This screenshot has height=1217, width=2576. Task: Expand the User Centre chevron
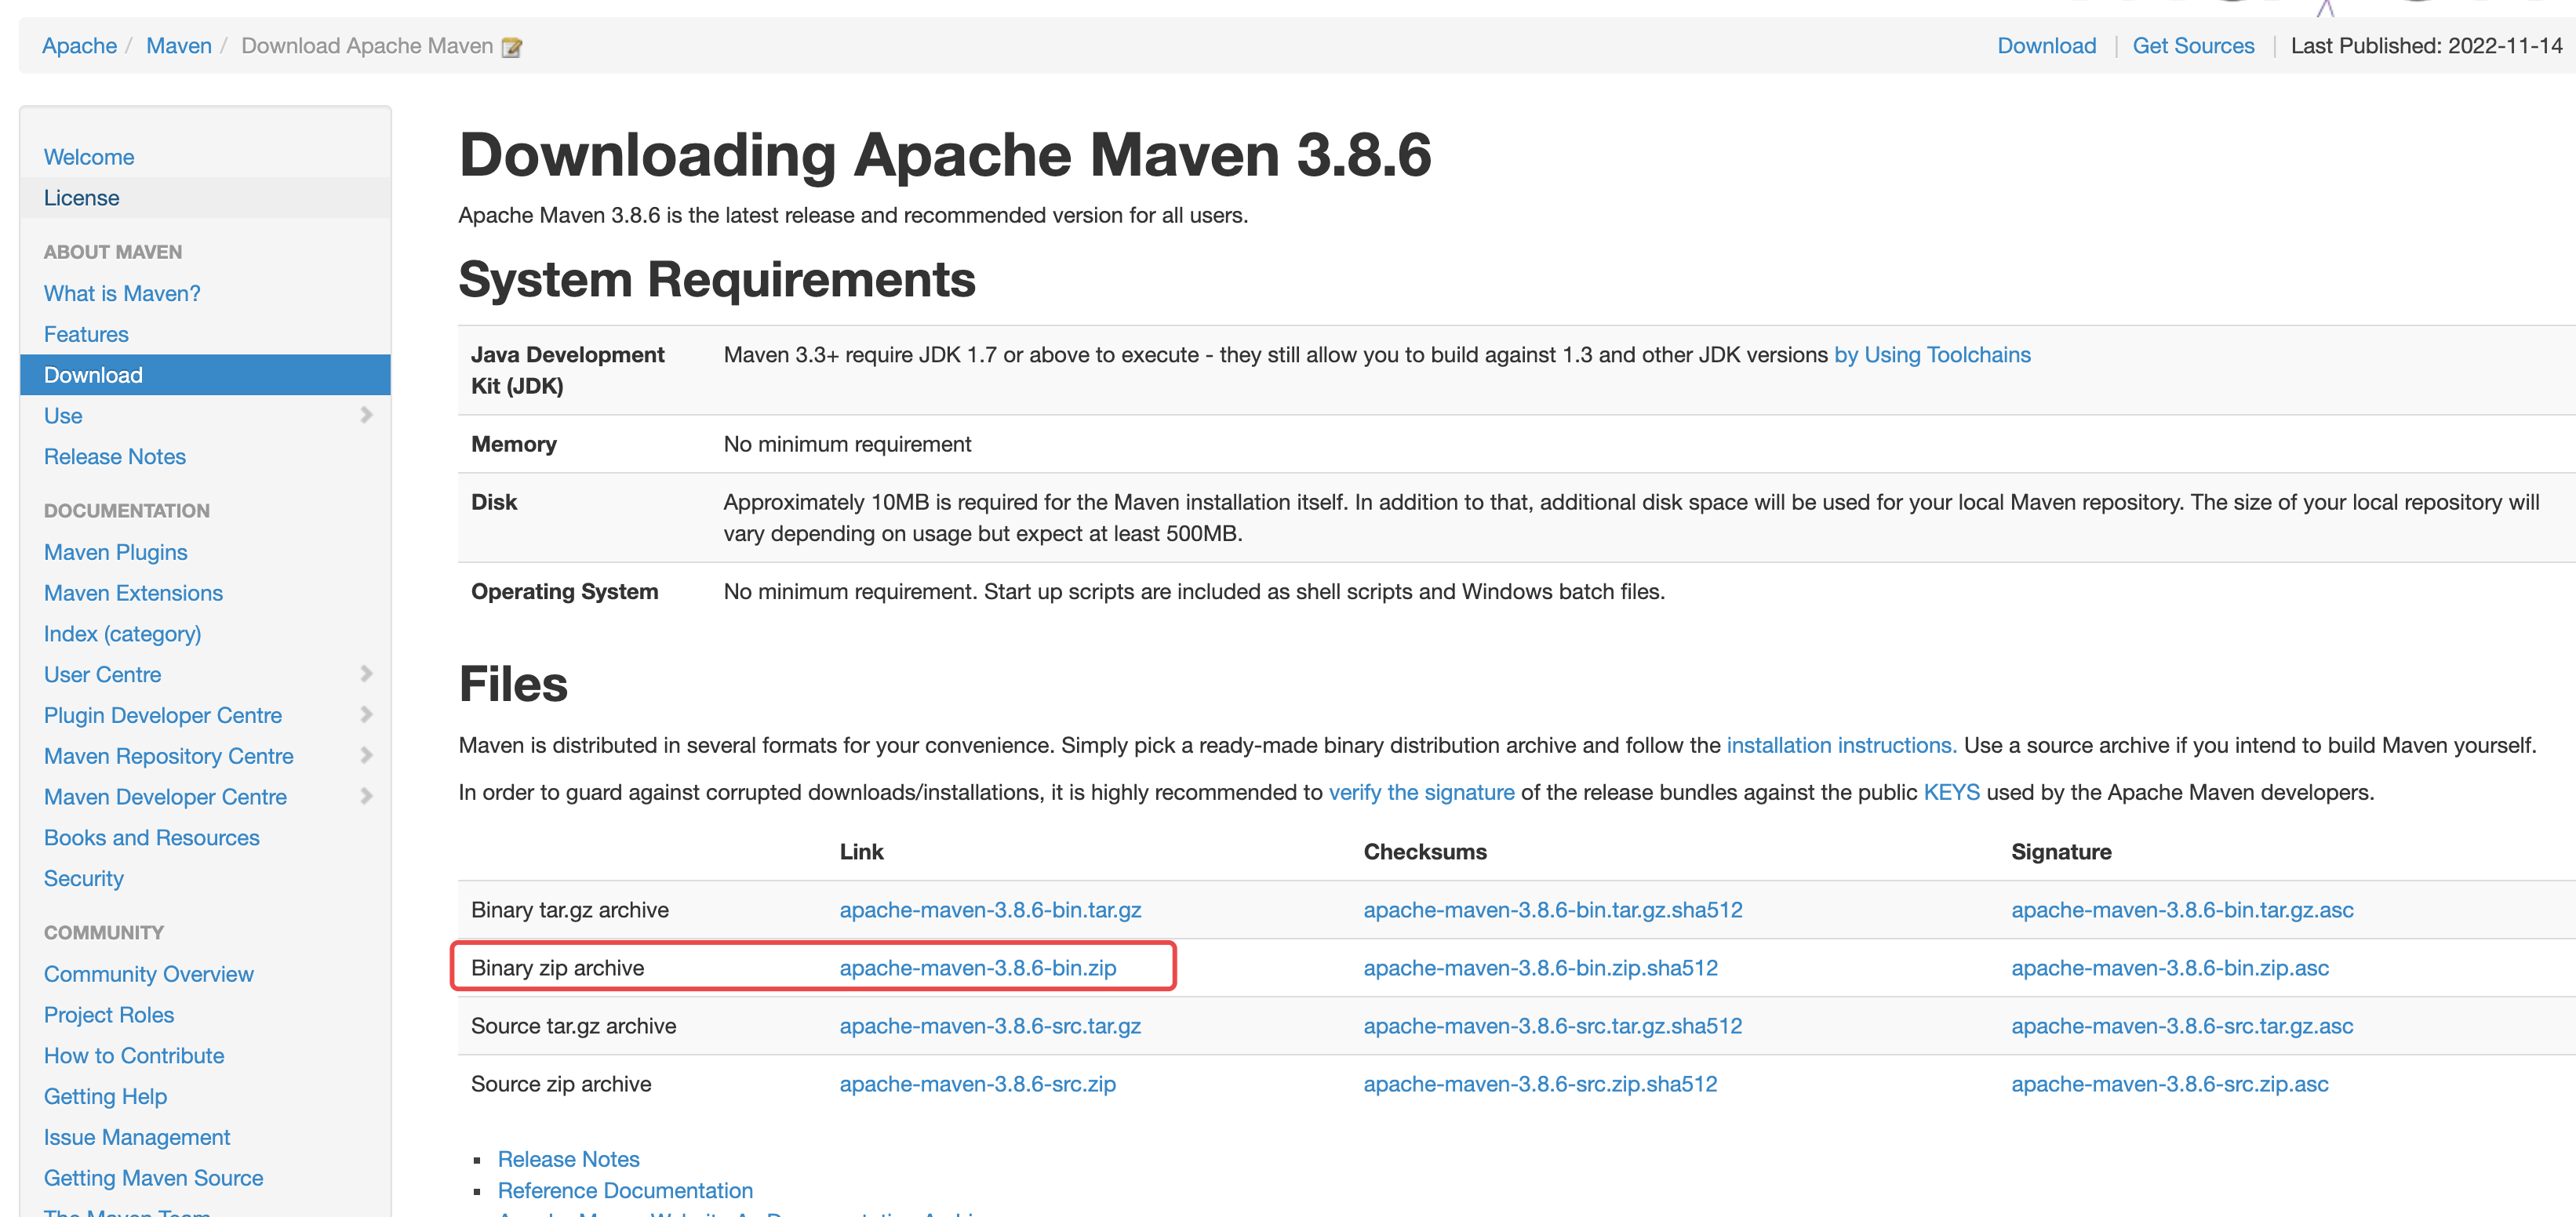pos(366,674)
